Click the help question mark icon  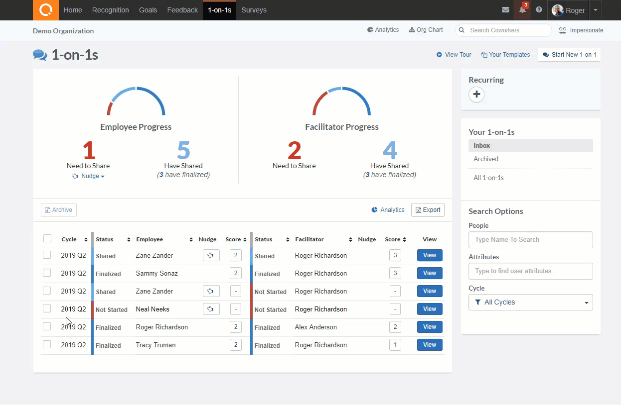pyautogui.click(x=539, y=10)
